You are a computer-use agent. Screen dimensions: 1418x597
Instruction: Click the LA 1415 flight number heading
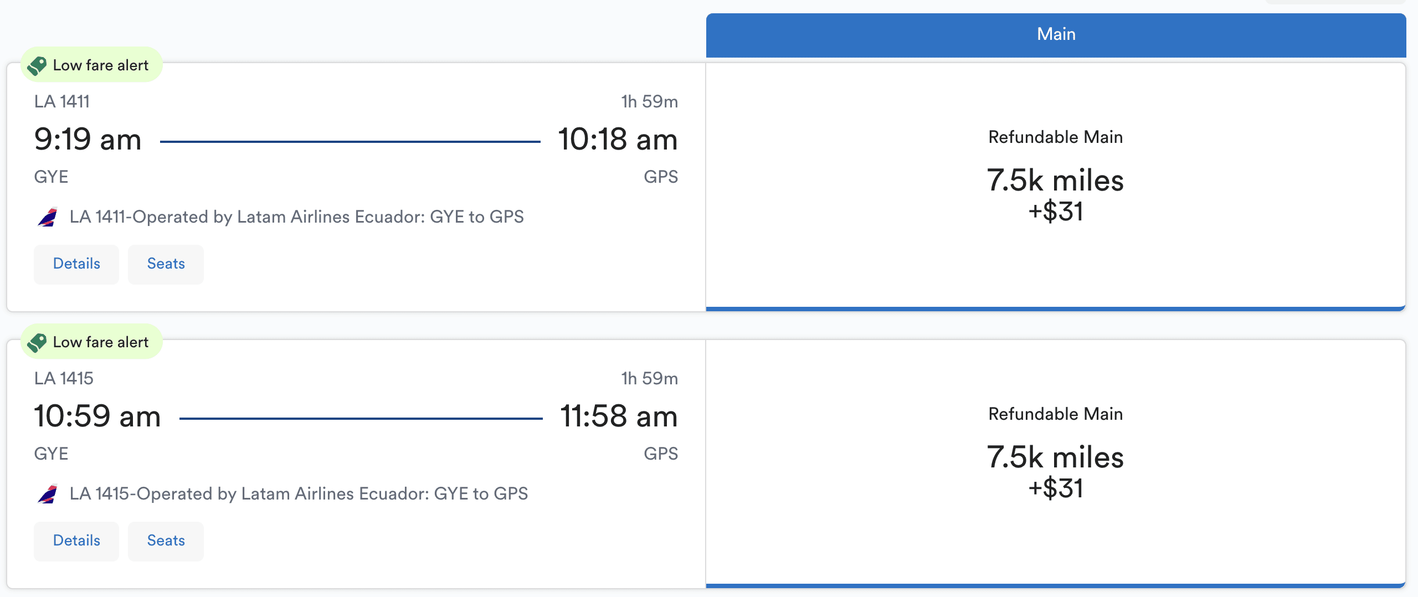(64, 378)
